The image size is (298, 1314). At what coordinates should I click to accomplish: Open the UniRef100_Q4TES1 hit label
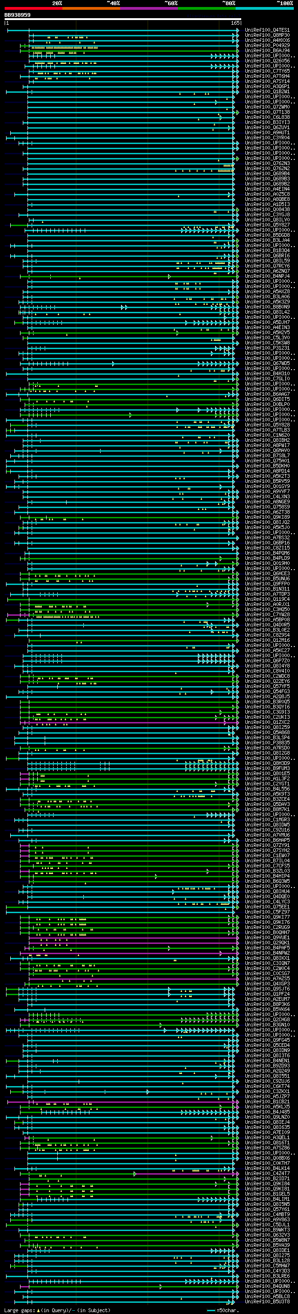[267, 30]
